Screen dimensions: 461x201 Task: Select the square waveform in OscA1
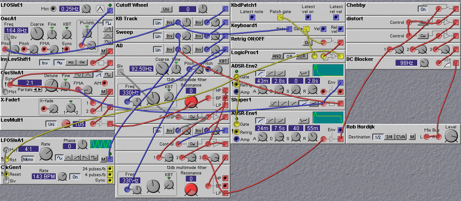(x=108, y=22)
